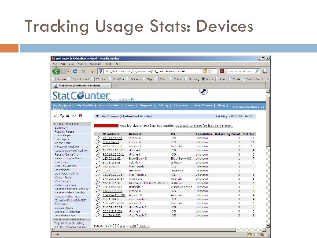Open the User Forum link

pos(203,105)
